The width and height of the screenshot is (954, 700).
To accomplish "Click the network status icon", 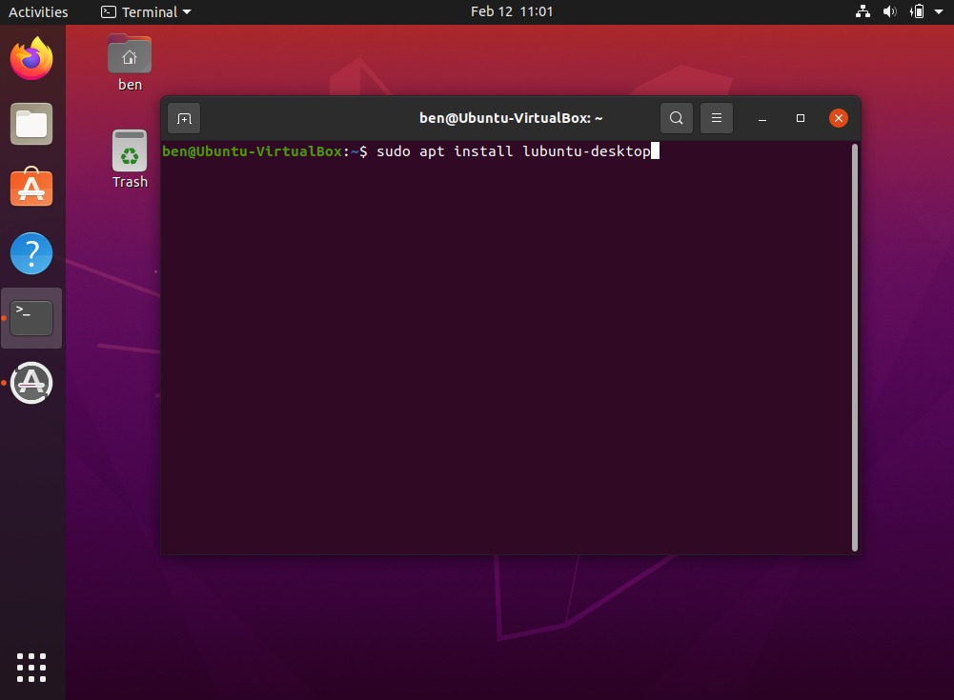I will (863, 12).
